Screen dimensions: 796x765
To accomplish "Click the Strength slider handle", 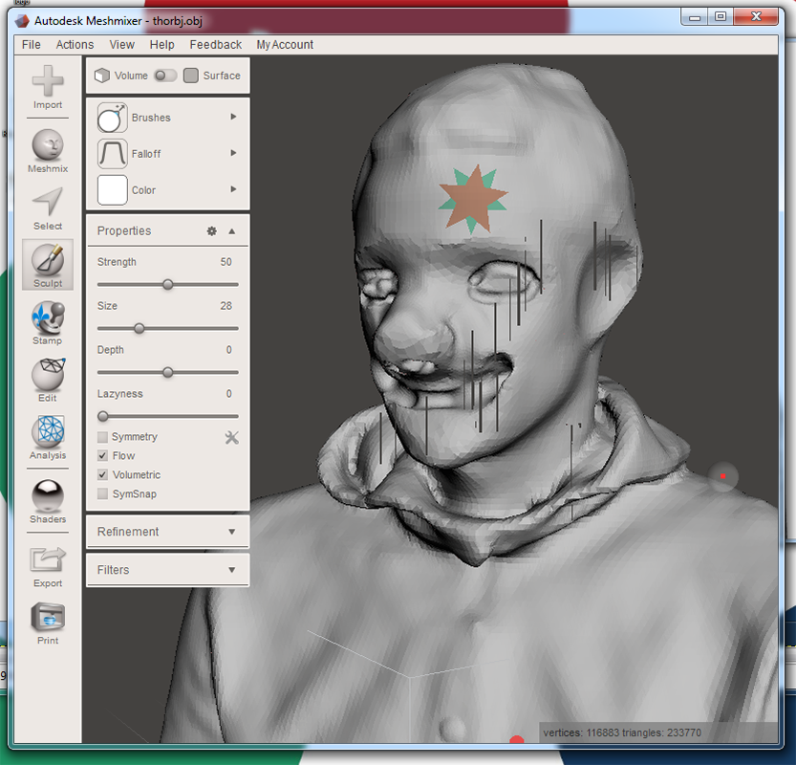I will click(168, 284).
